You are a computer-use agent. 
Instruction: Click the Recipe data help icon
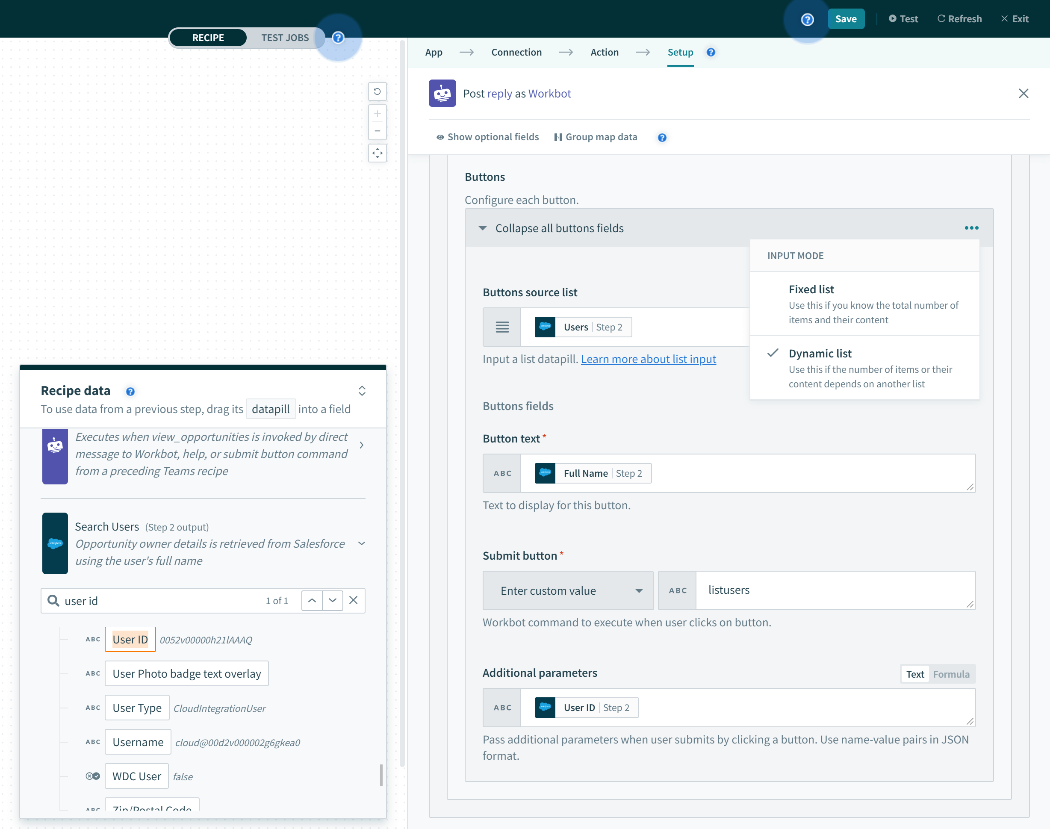(x=130, y=391)
